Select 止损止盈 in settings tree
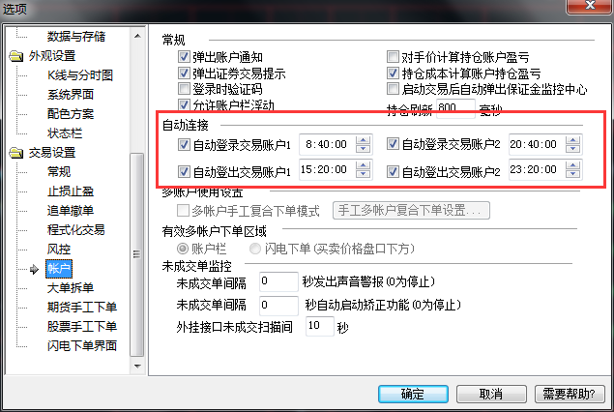 tap(71, 191)
